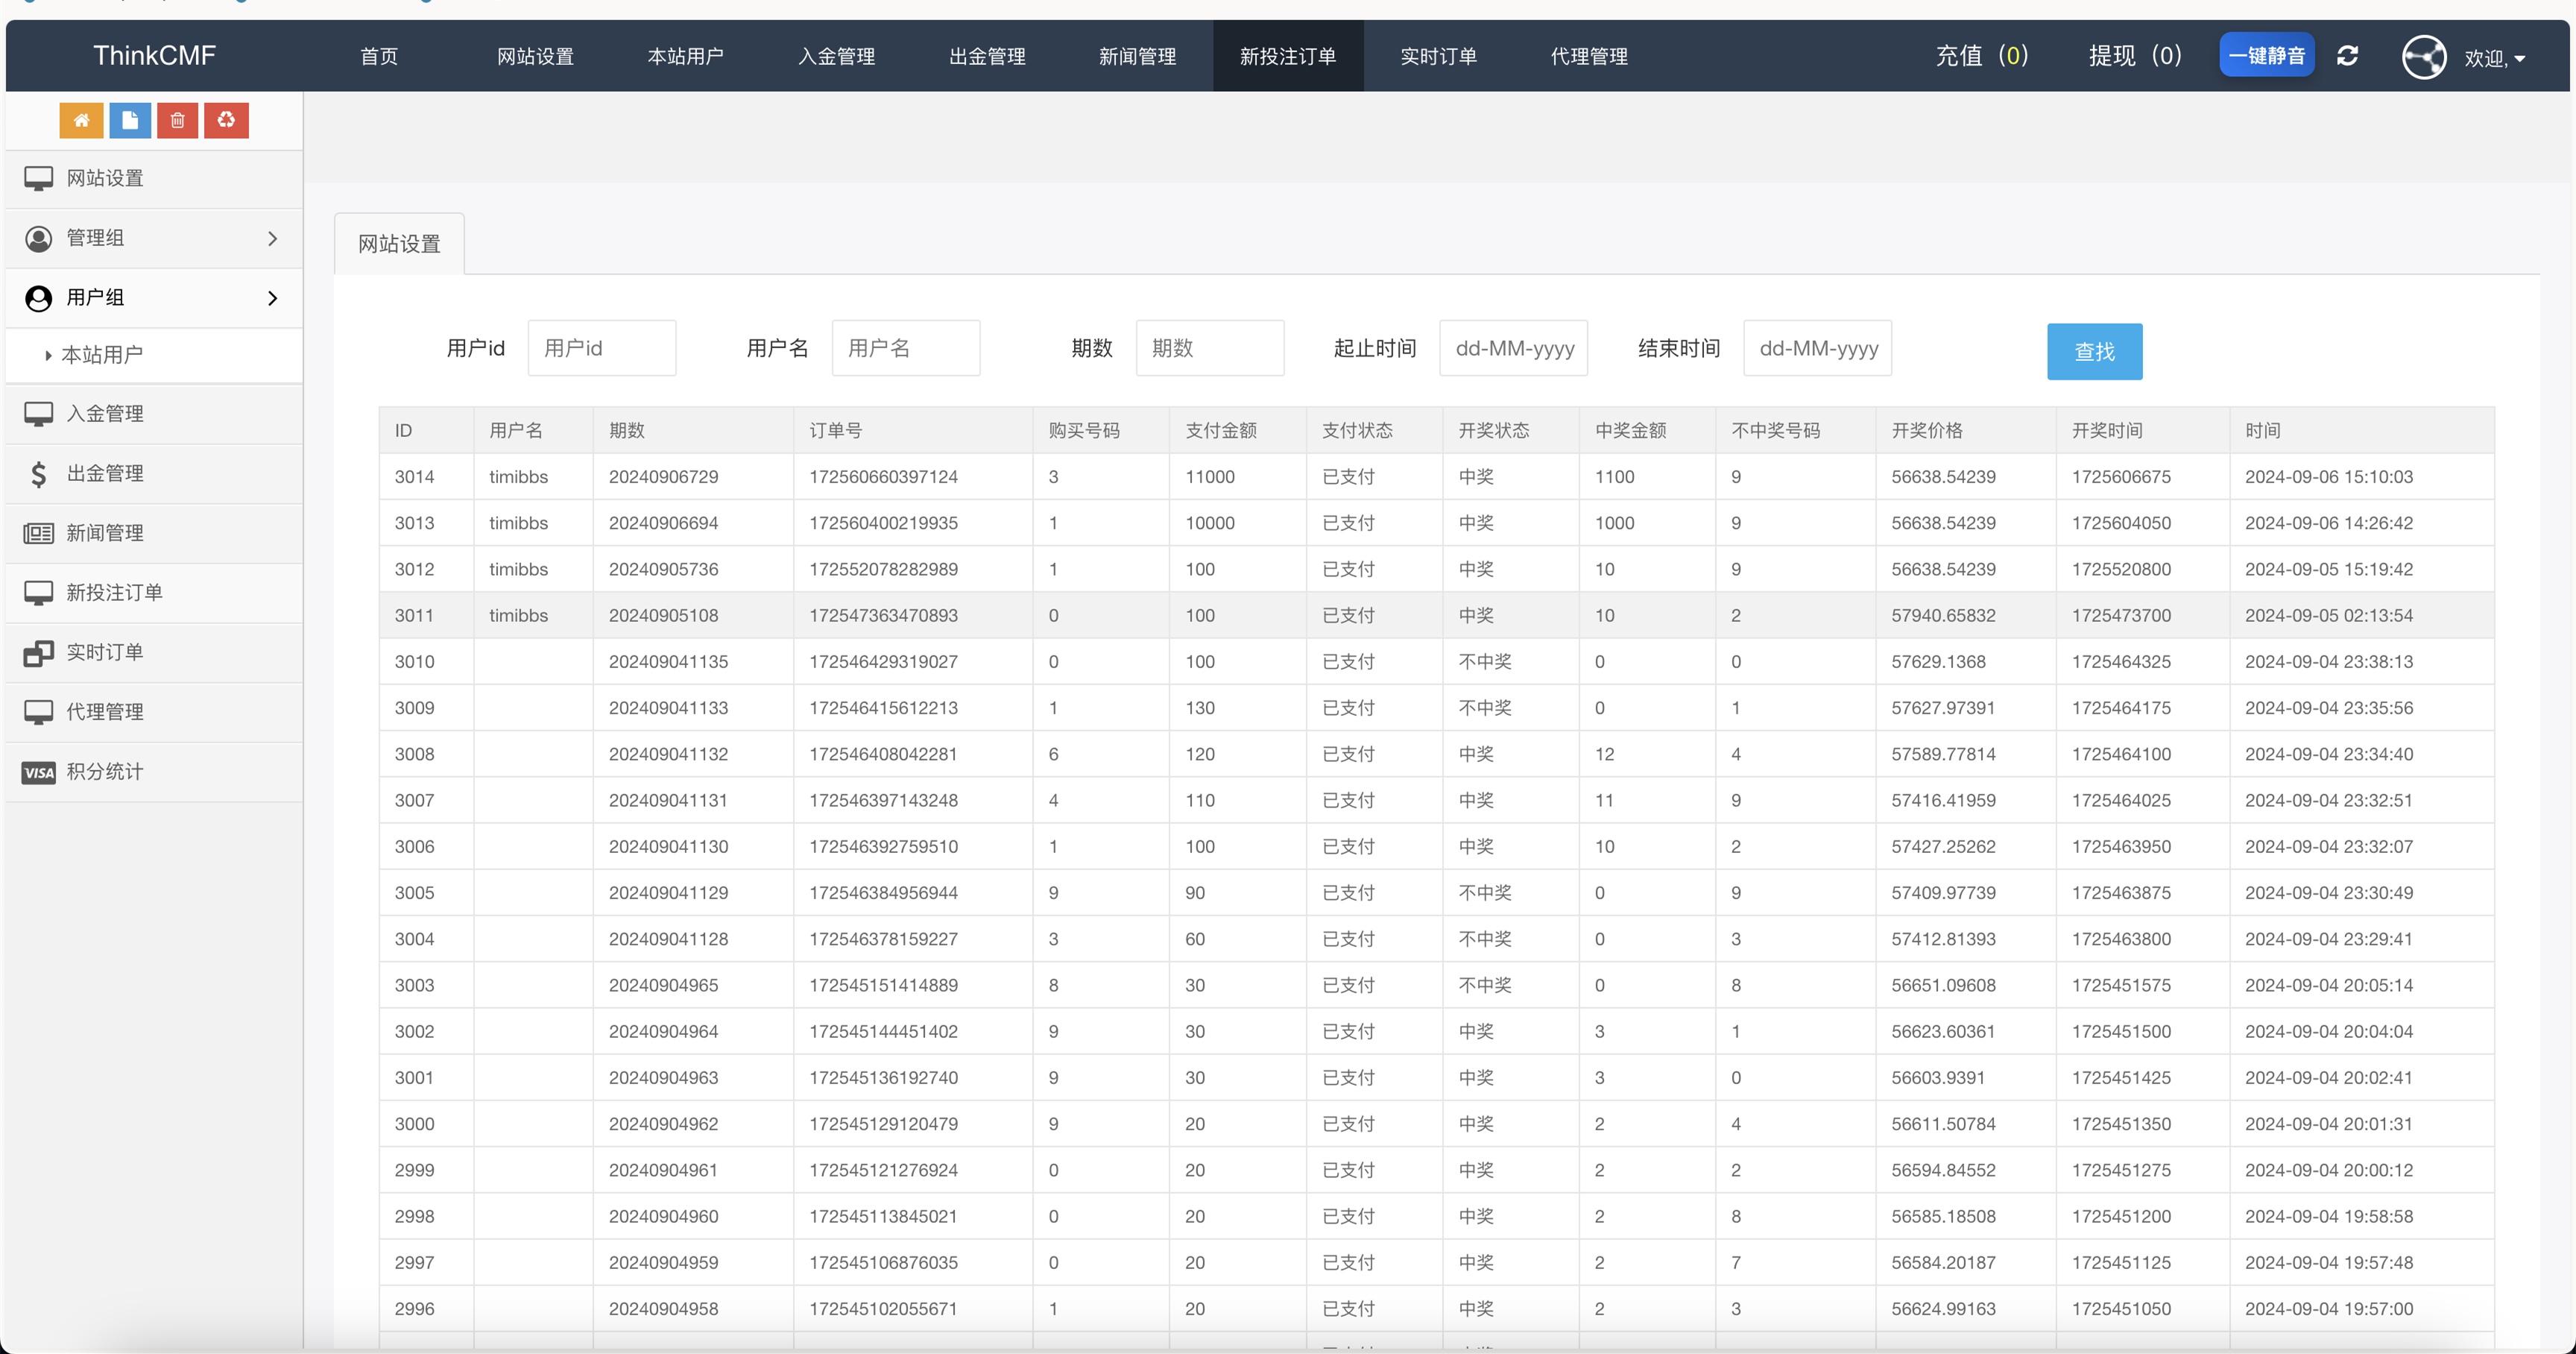
Task: Click the red trash shortcut icon
Action: (x=178, y=120)
